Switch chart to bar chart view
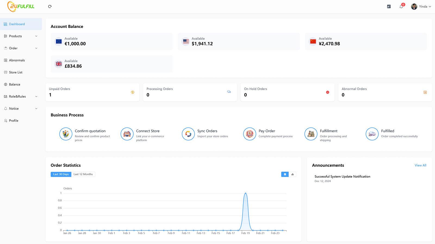The width and height of the screenshot is (435, 244). [x=293, y=174]
